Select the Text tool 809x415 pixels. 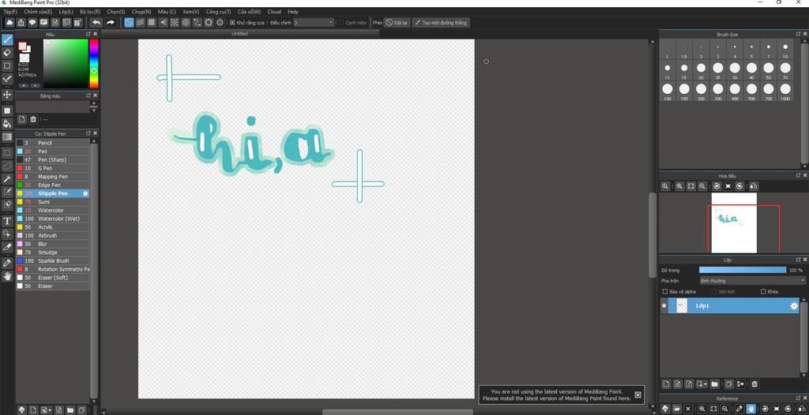tap(7, 221)
